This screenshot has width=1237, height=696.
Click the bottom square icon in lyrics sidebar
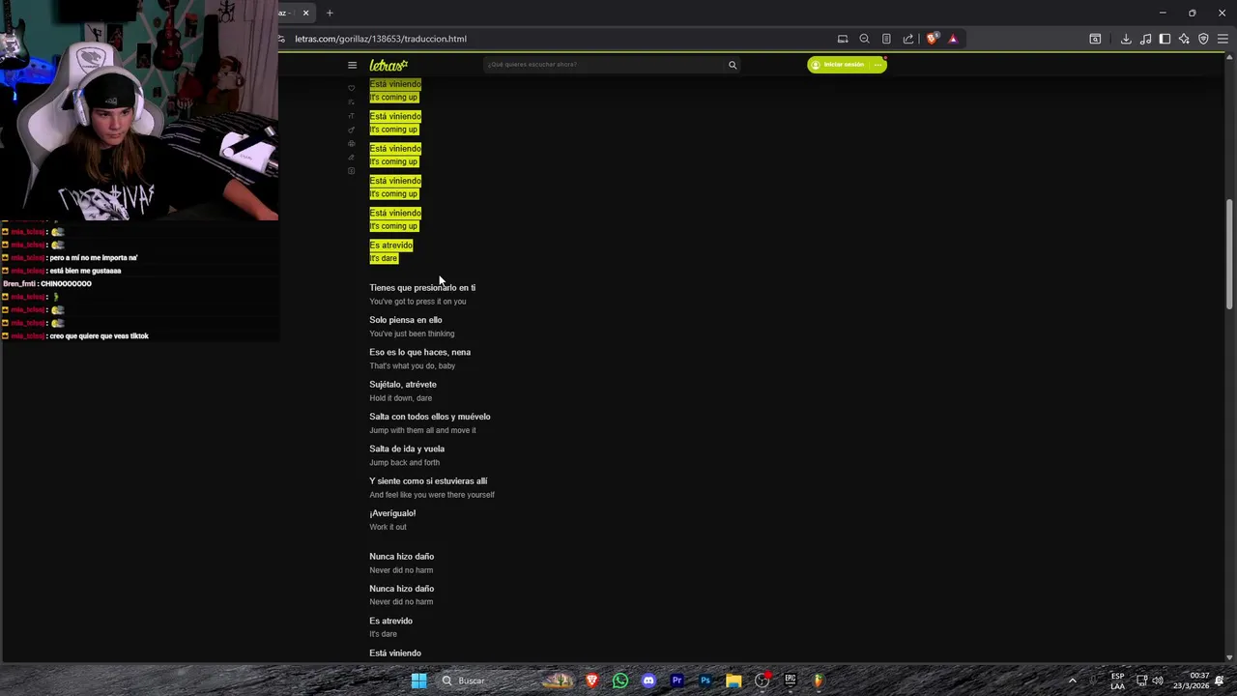coord(352,171)
